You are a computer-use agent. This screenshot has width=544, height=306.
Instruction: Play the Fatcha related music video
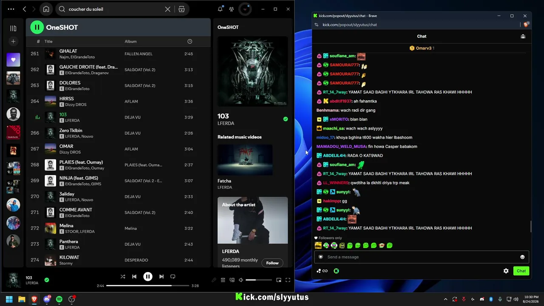(x=245, y=160)
